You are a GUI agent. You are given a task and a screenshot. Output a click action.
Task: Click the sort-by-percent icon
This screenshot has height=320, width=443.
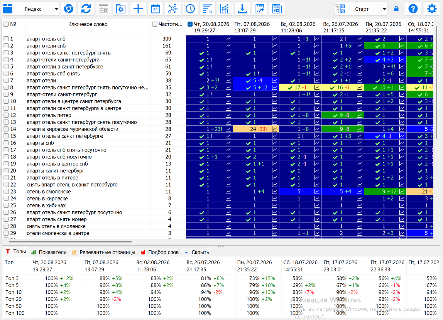click(208, 9)
